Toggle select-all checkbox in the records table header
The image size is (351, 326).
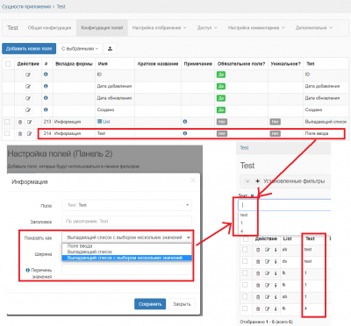coord(246,239)
